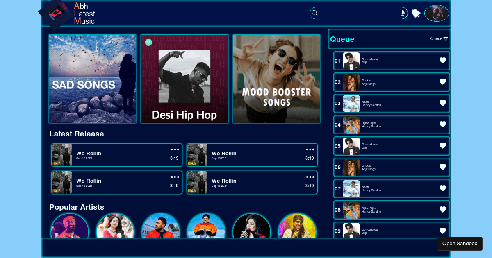Activate the microphone voice search icon

[403, 13]
